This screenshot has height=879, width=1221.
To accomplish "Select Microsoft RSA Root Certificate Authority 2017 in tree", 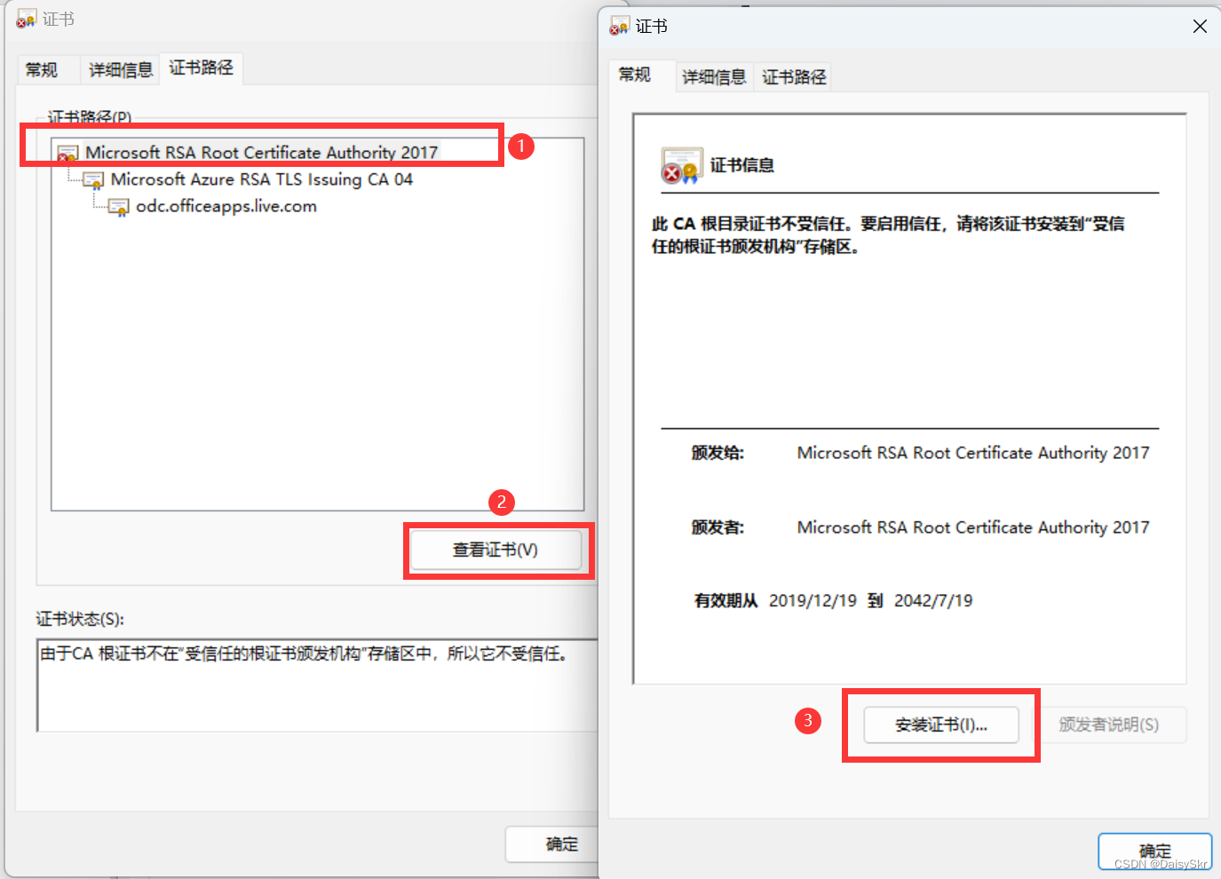I will tap(261, 153).
